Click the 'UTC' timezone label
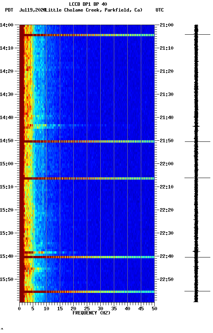Image resolution: width=213 pixels, height=333 pixels. pos(160,10)
